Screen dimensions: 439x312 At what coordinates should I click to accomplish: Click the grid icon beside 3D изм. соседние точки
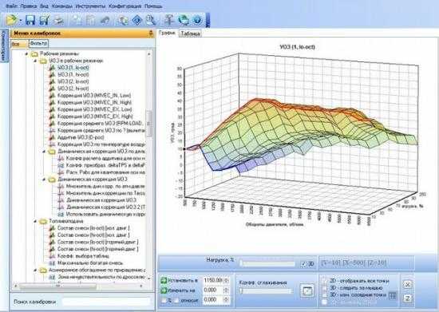point(393,295)
